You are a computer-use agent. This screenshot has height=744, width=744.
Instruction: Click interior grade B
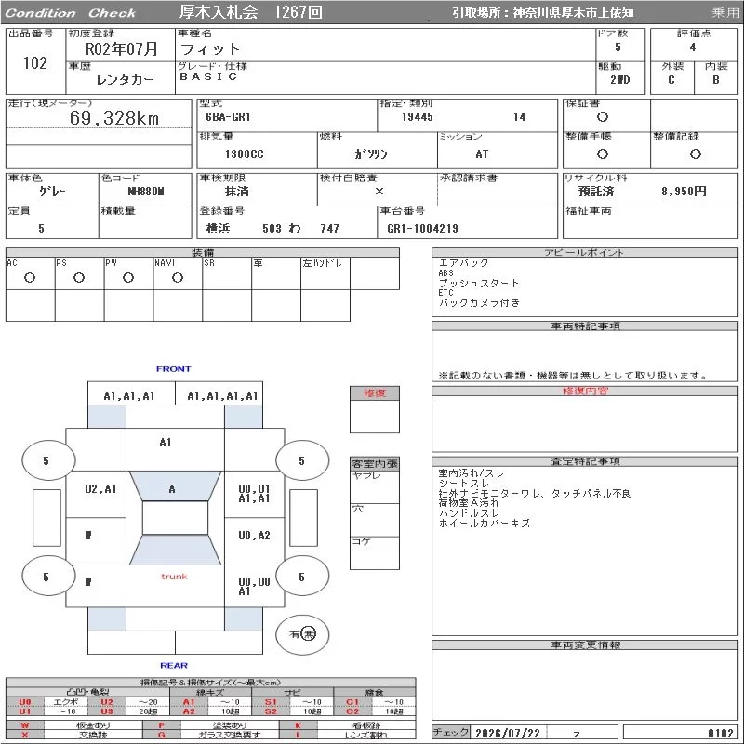(715, 80)
